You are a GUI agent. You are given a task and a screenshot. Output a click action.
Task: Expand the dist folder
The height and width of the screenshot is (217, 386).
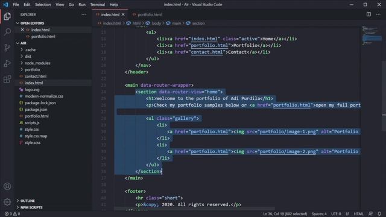coord(28,56)
